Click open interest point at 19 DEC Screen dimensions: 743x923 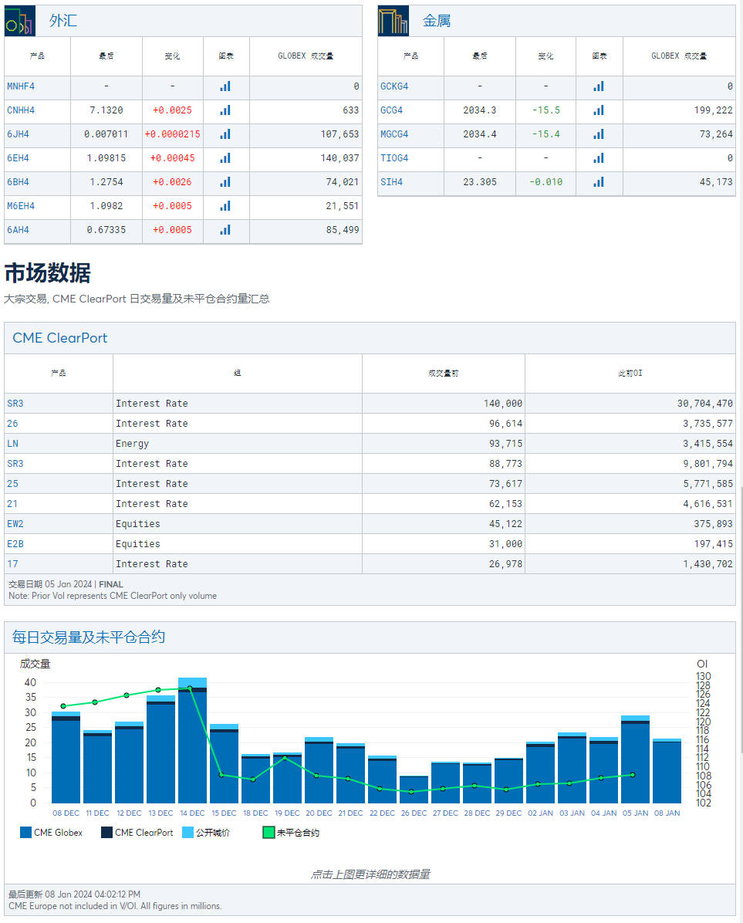(285, 758)
